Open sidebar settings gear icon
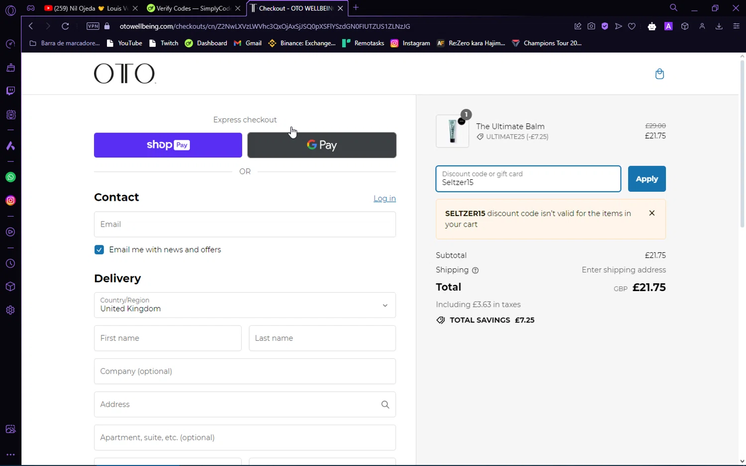This screenshot has height=466, width=746. (10, 310)
